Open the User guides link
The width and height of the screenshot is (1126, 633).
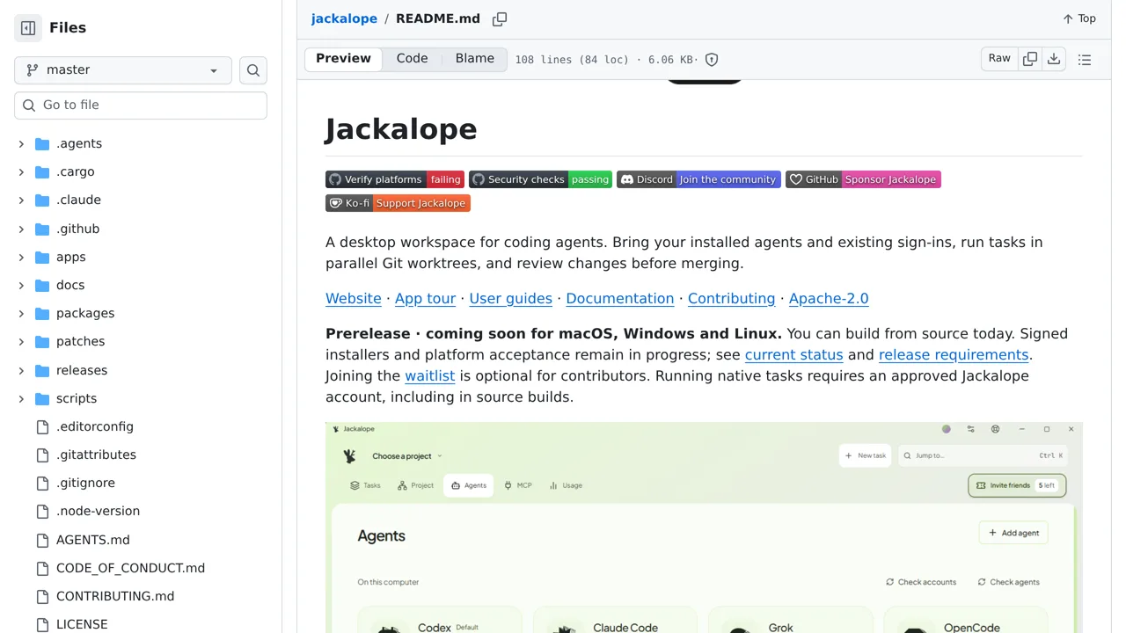[x=510, y=299]
